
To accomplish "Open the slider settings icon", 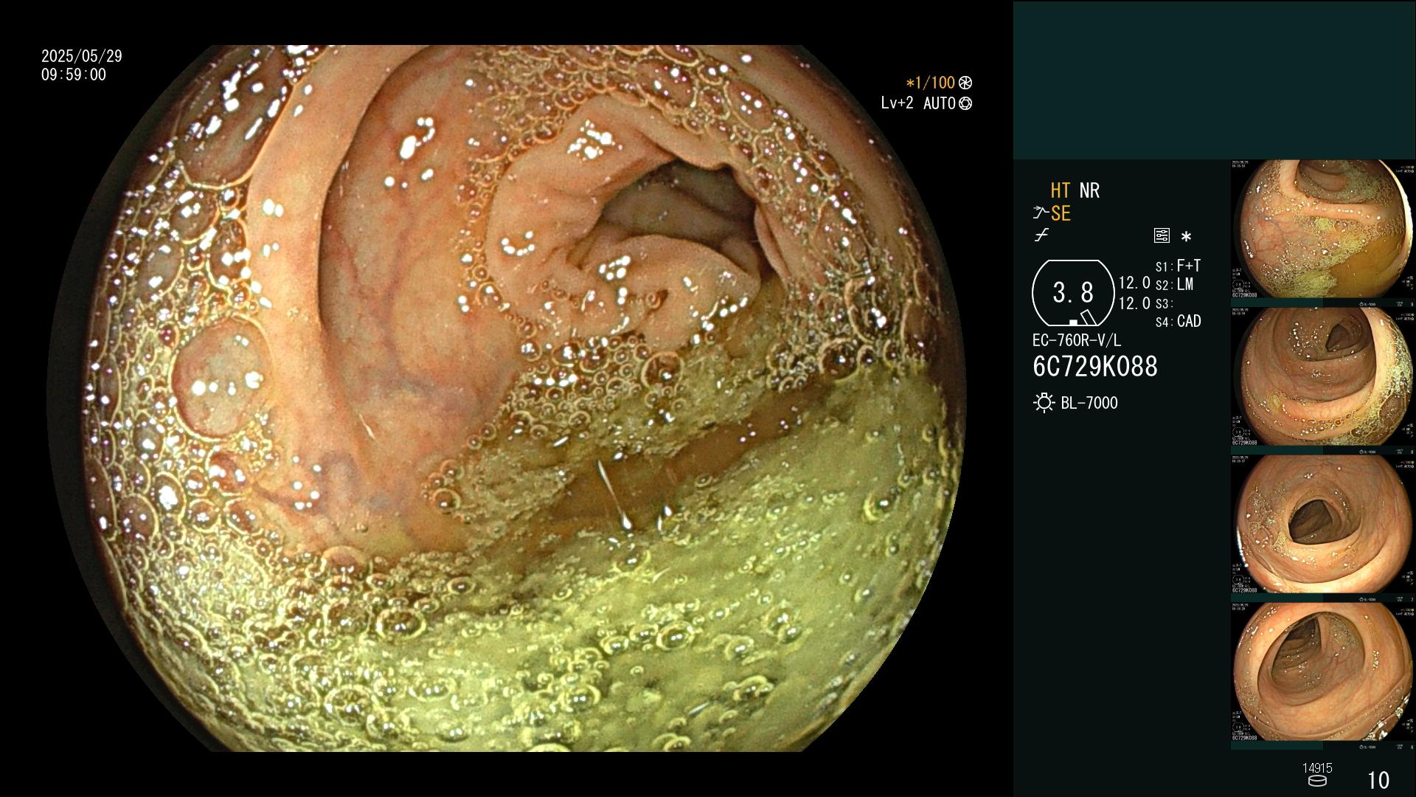I will [1162, 236].
